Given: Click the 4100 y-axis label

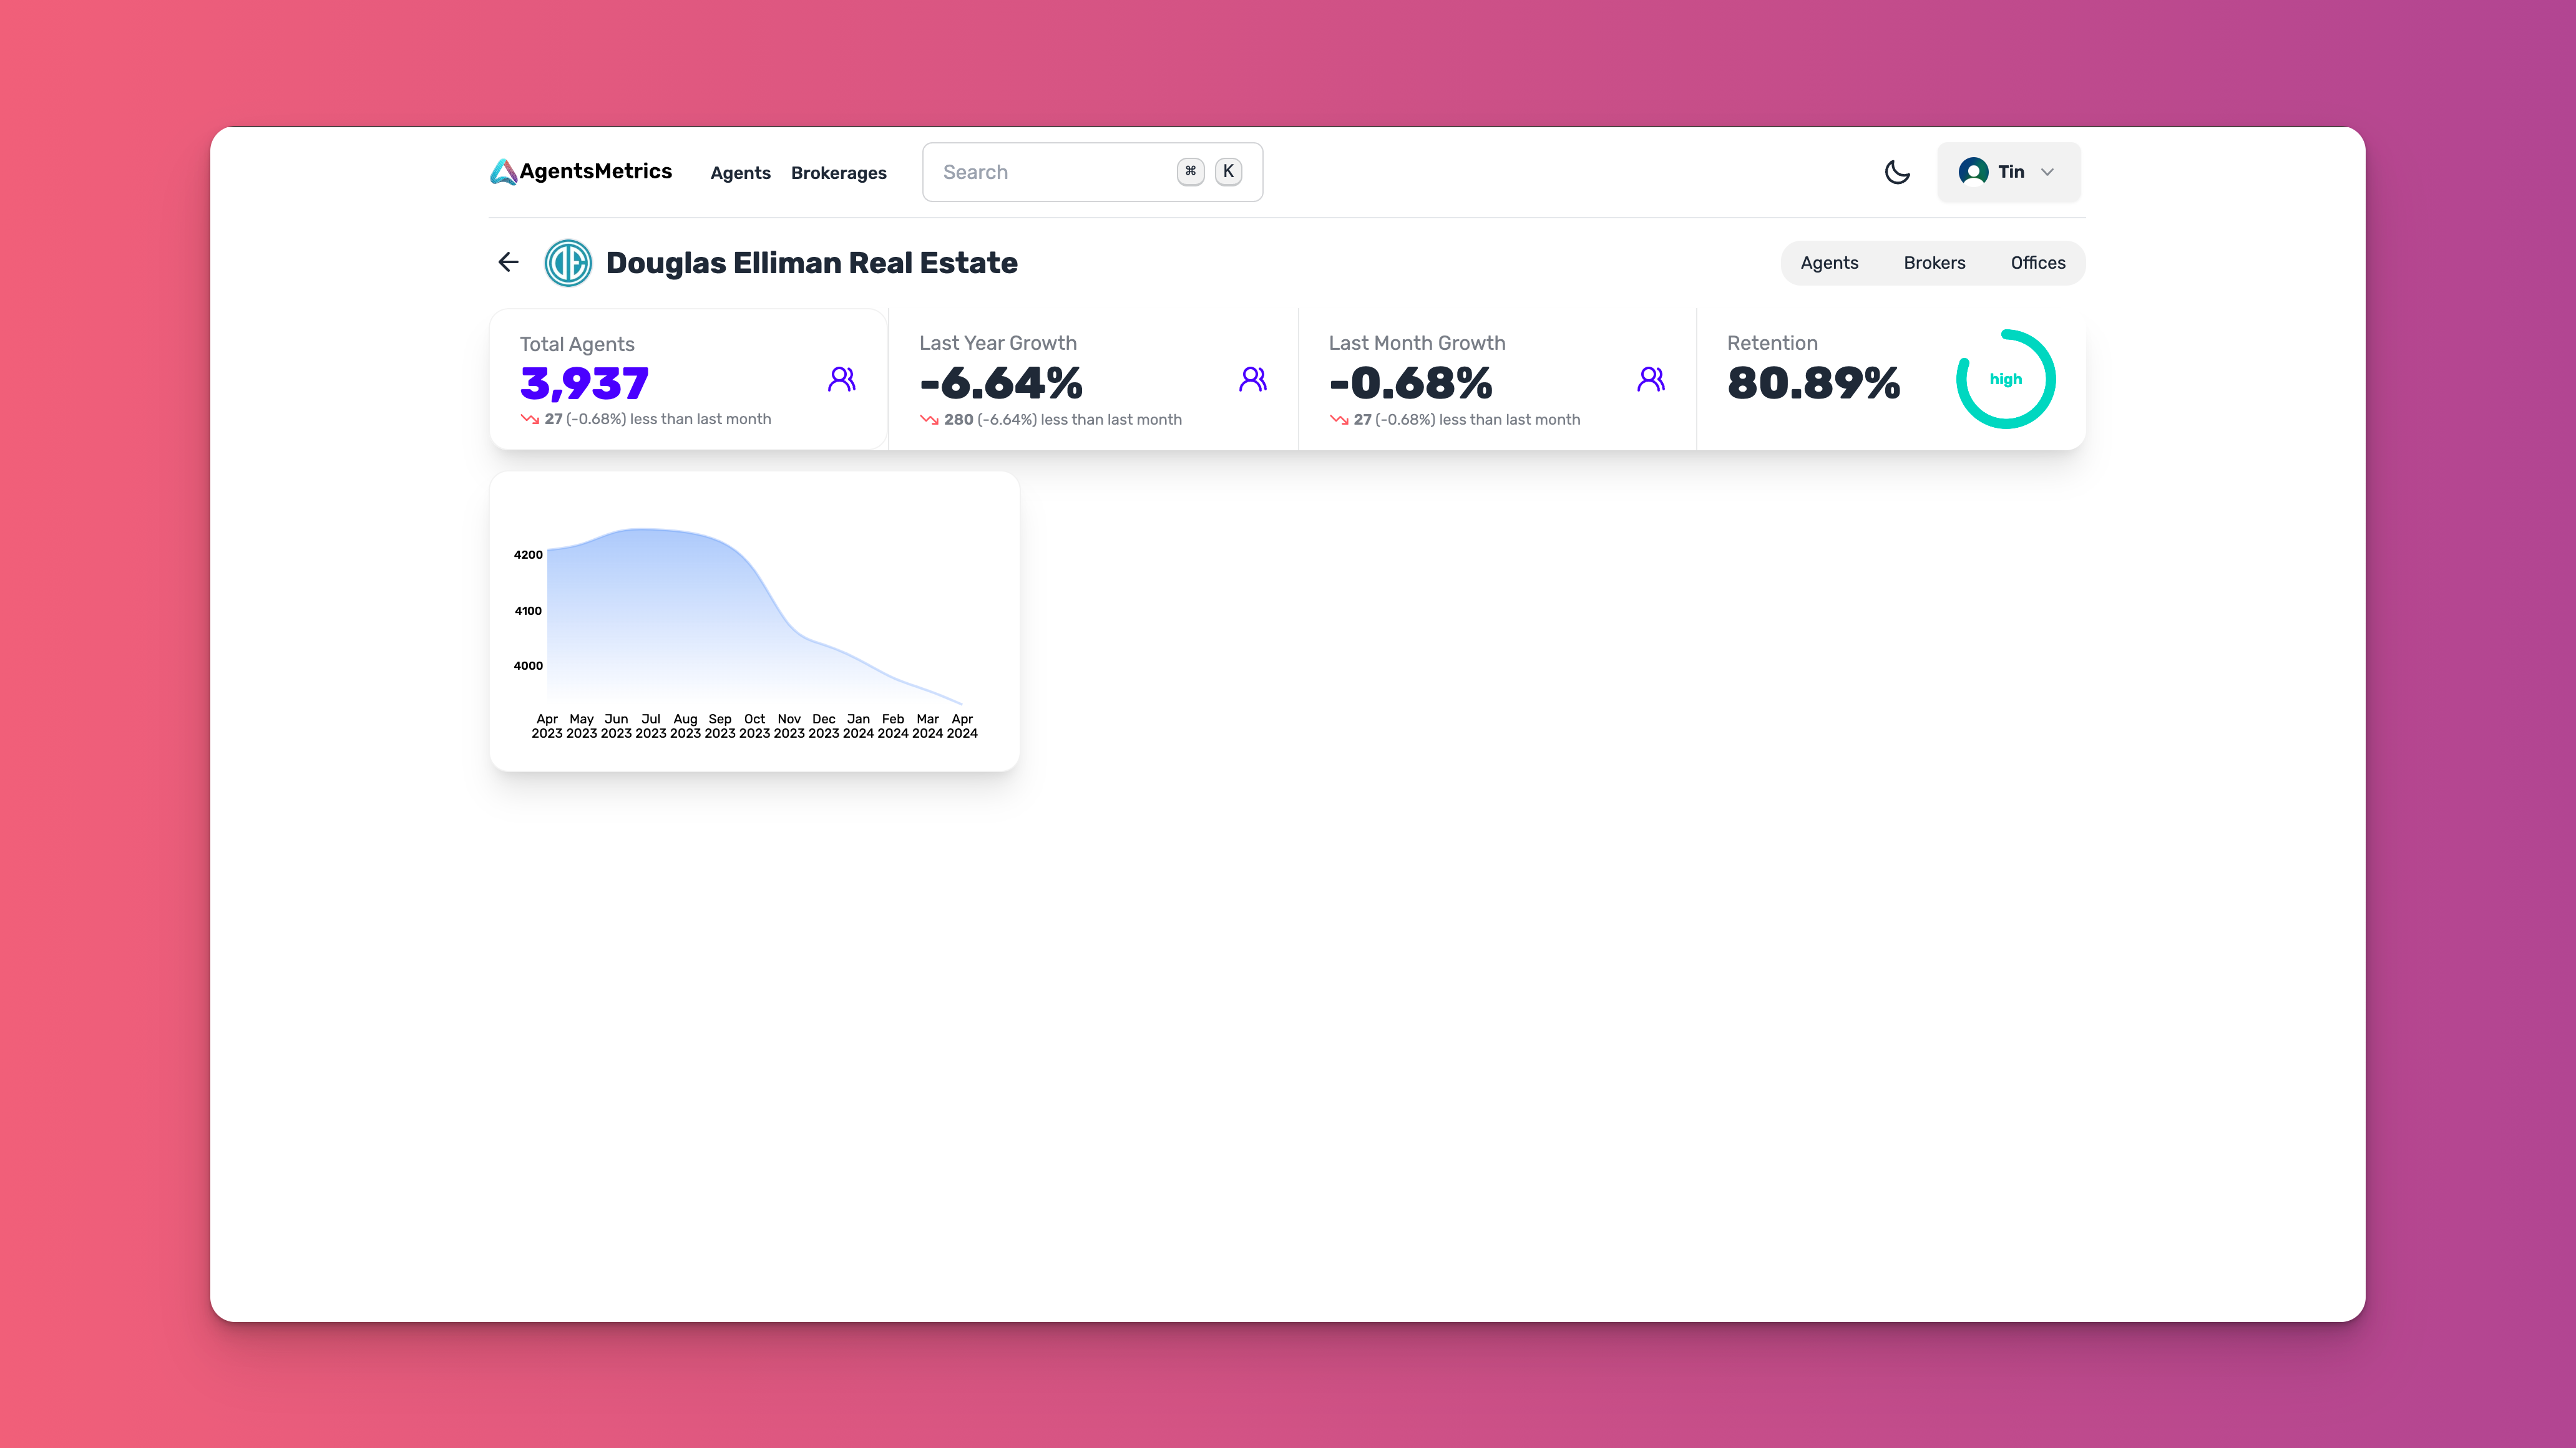Looking at the screenshot, I should pos(528,611).
